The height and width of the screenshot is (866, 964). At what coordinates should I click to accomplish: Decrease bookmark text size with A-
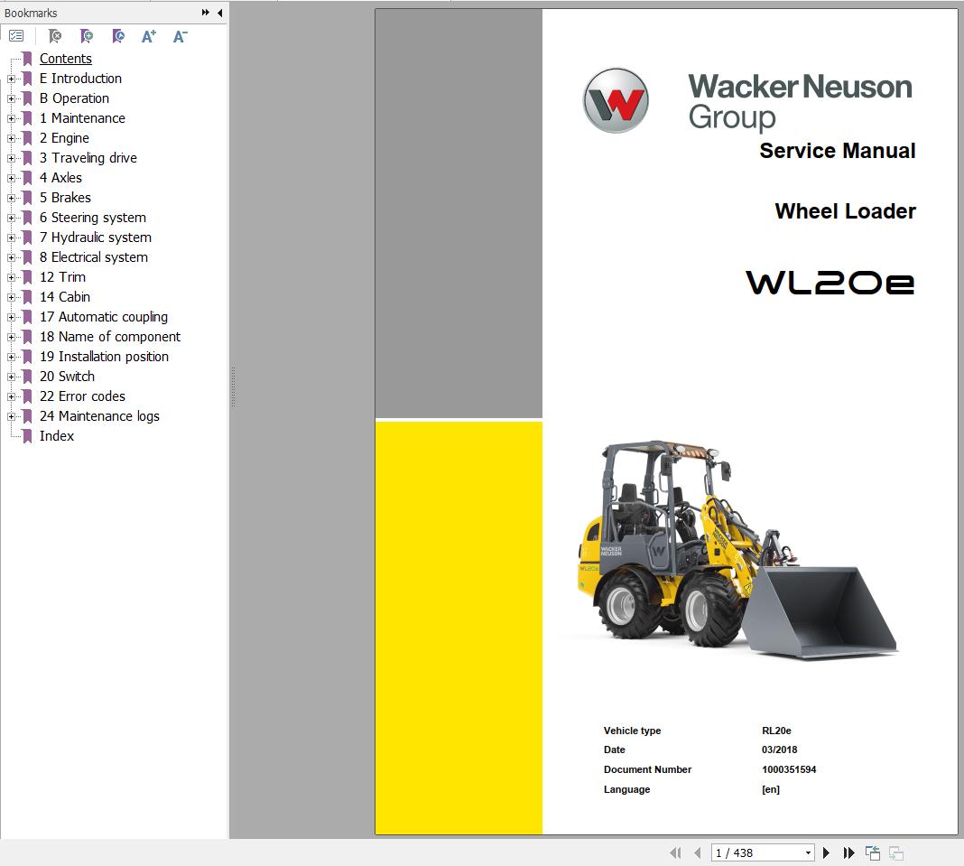coord(181,36)
